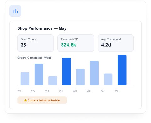
Task: Select the W1 bar in chart
Action: pyautogui.click(x=25, y=79)
